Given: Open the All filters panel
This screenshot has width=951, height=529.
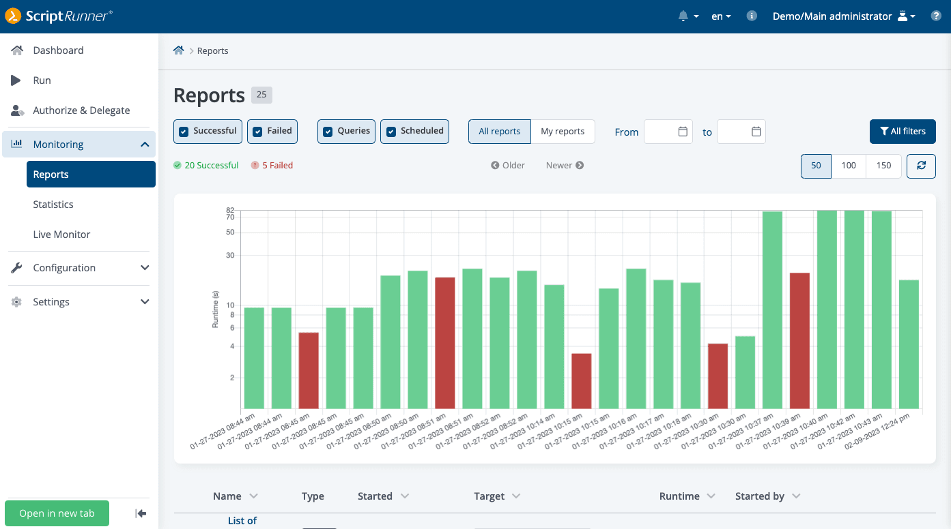Looking at the screenshot, I should [903, 131].
